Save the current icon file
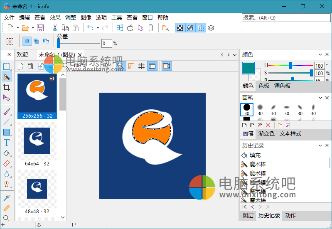The height and width of the screenshot is (229, 332). [40, 28]
